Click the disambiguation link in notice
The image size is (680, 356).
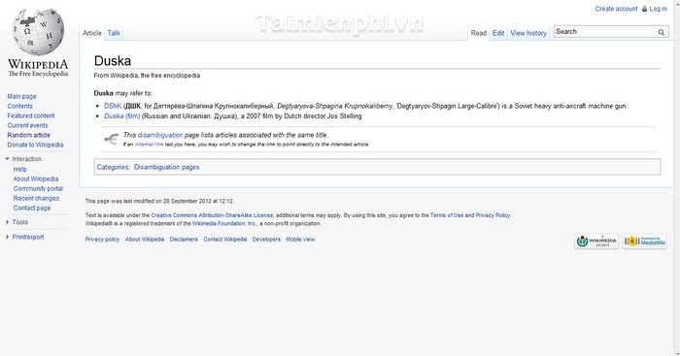[160, 135]
